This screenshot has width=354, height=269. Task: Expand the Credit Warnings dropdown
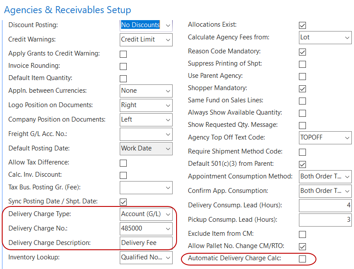click(x=168, y=40)
